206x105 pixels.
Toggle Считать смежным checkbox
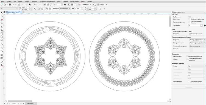(x=190, y=34)
